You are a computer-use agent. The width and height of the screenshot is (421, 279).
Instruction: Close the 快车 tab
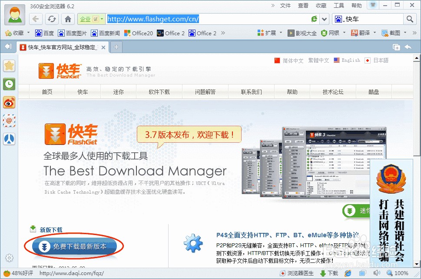point(103,47)
